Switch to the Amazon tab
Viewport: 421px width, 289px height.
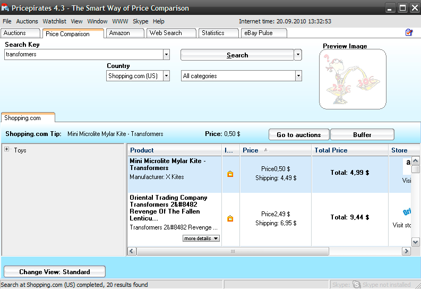point(125,33)
